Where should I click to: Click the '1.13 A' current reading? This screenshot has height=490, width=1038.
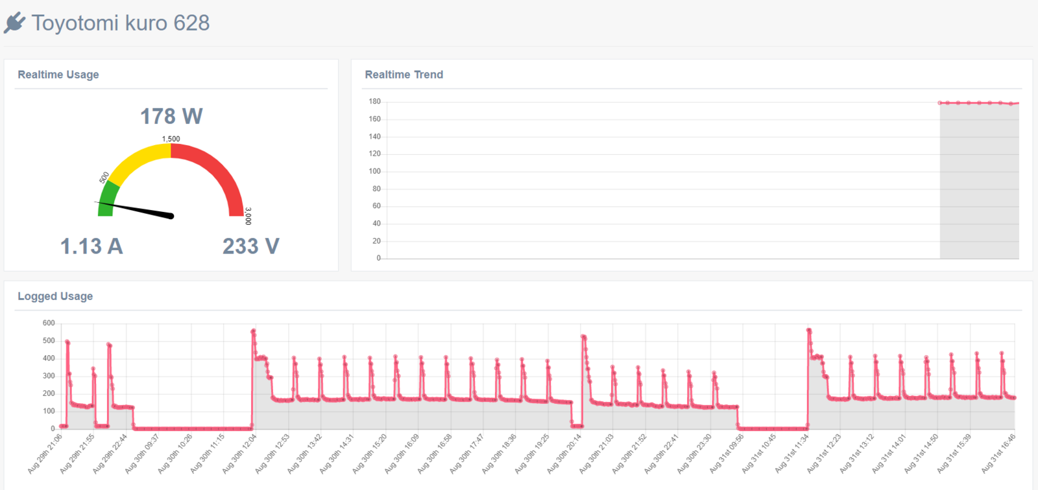pos(91,246)
